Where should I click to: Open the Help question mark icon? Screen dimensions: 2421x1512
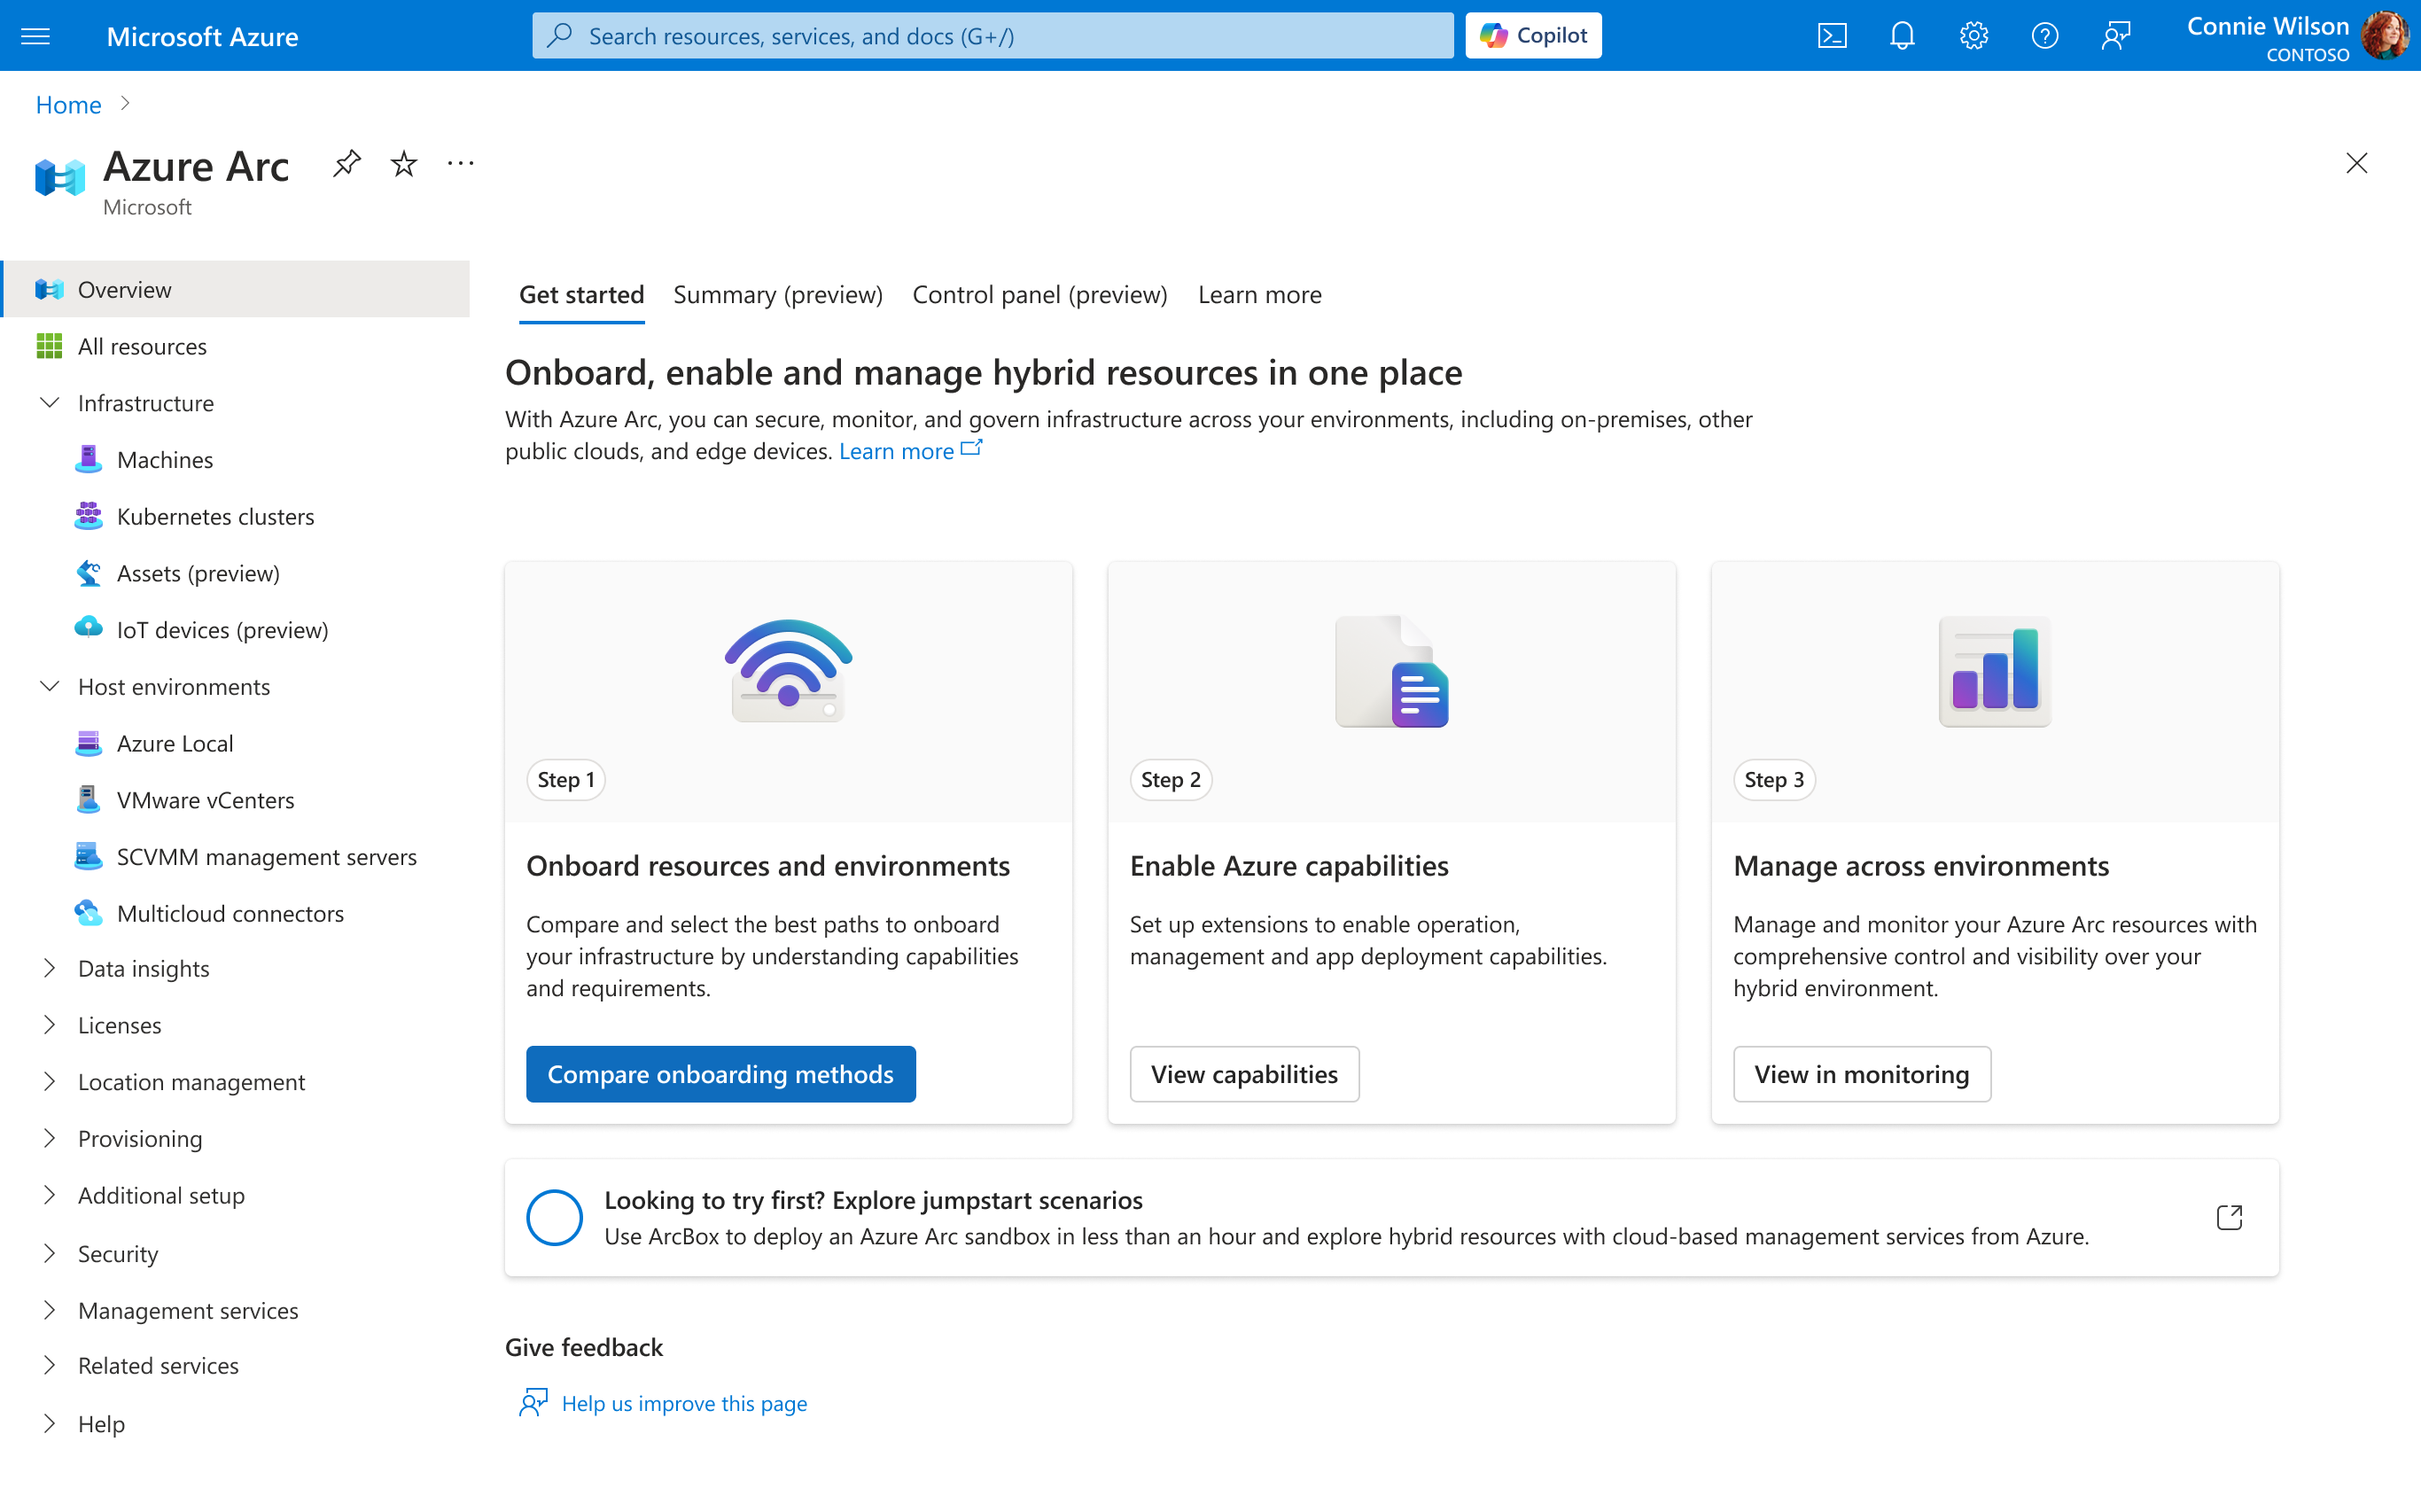2045,35
